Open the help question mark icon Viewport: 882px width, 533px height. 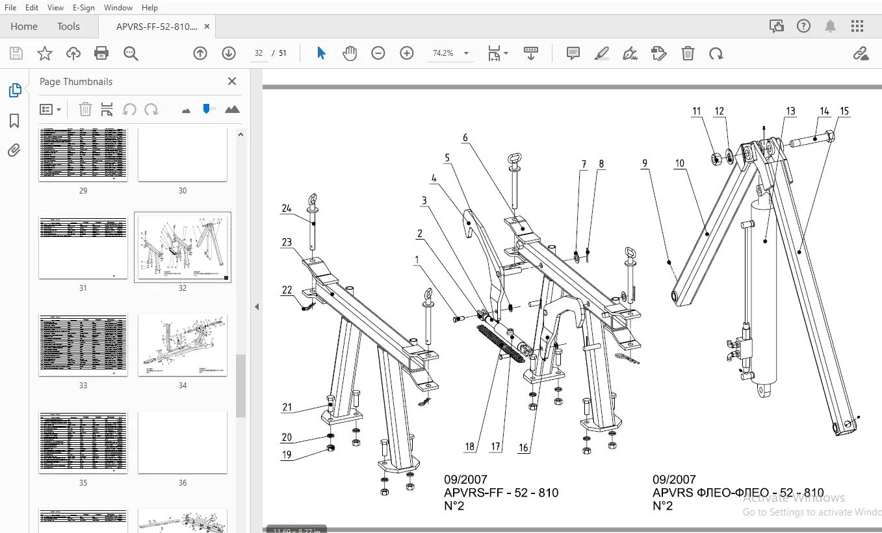[x=803, y=26]
